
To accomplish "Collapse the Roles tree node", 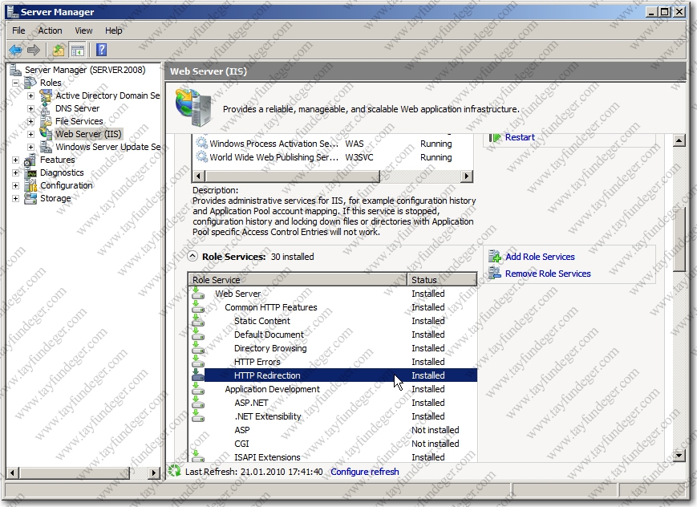I will [15, 83].
